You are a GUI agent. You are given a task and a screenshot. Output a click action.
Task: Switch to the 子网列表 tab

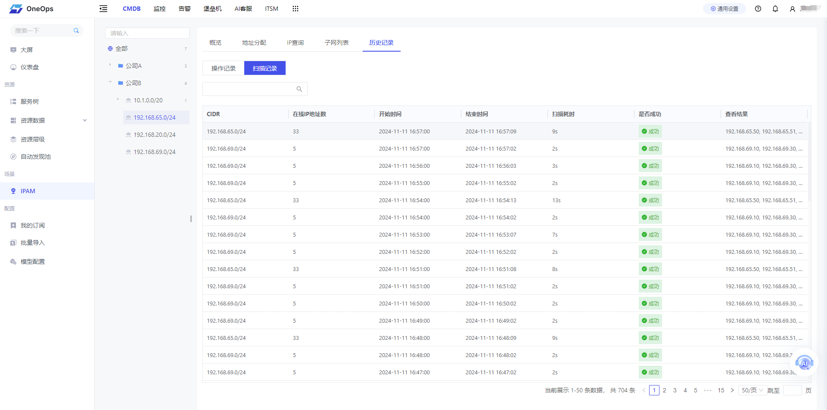click(x=337, y=43)
